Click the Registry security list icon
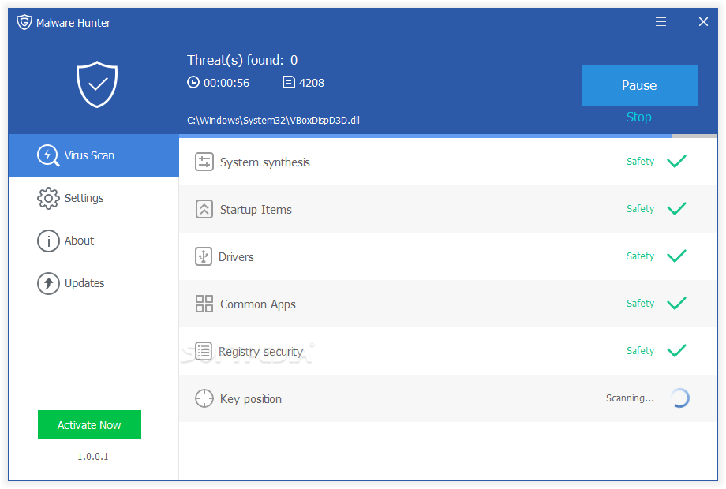 point(204,351)
